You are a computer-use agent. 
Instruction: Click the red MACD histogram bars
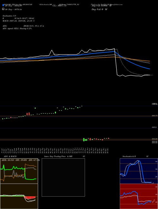pyautogui.click(x=30, y=197)
